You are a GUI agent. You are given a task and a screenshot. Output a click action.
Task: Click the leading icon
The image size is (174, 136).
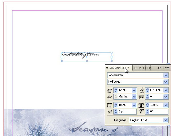coord(142,90)
